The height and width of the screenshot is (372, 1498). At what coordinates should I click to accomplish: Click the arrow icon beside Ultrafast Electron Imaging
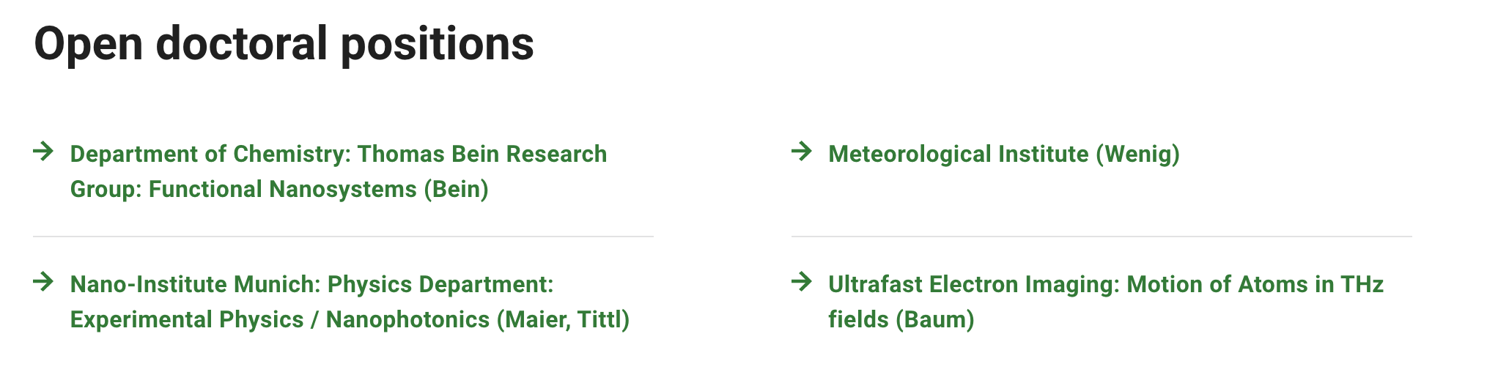coord(802,282)
